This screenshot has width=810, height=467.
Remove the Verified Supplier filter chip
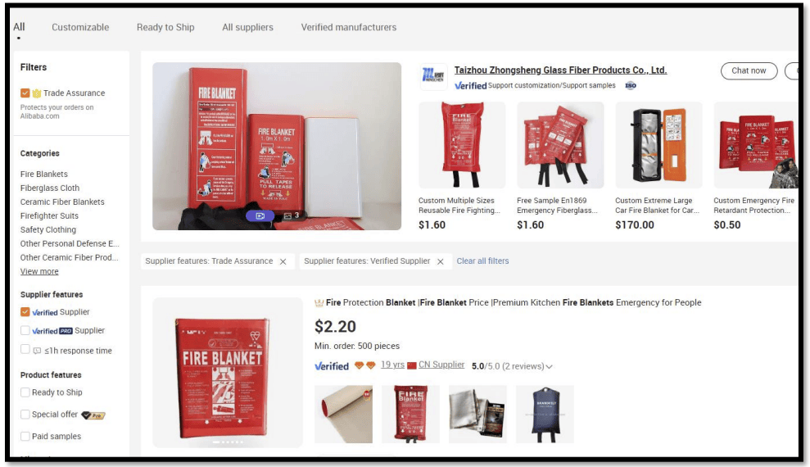440,261
